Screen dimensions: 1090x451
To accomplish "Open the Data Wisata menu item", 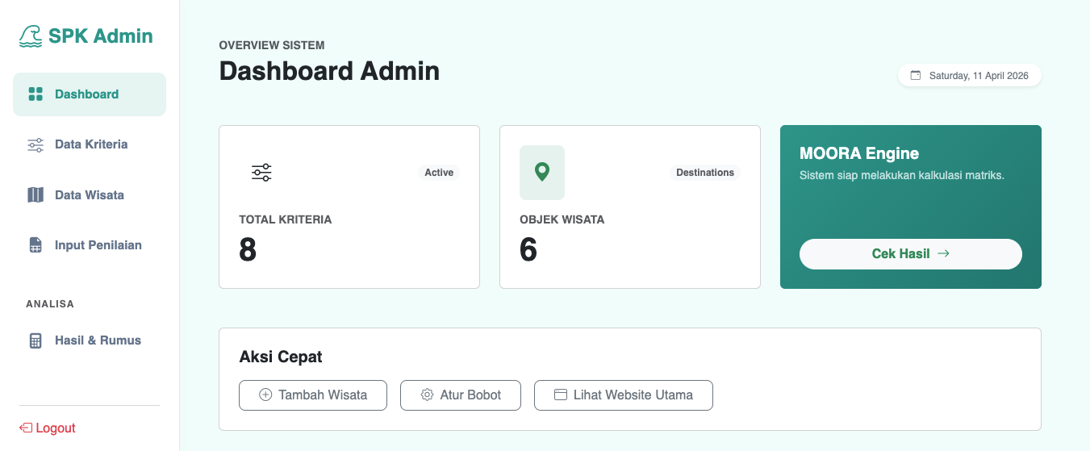I will tap(90, 195).
